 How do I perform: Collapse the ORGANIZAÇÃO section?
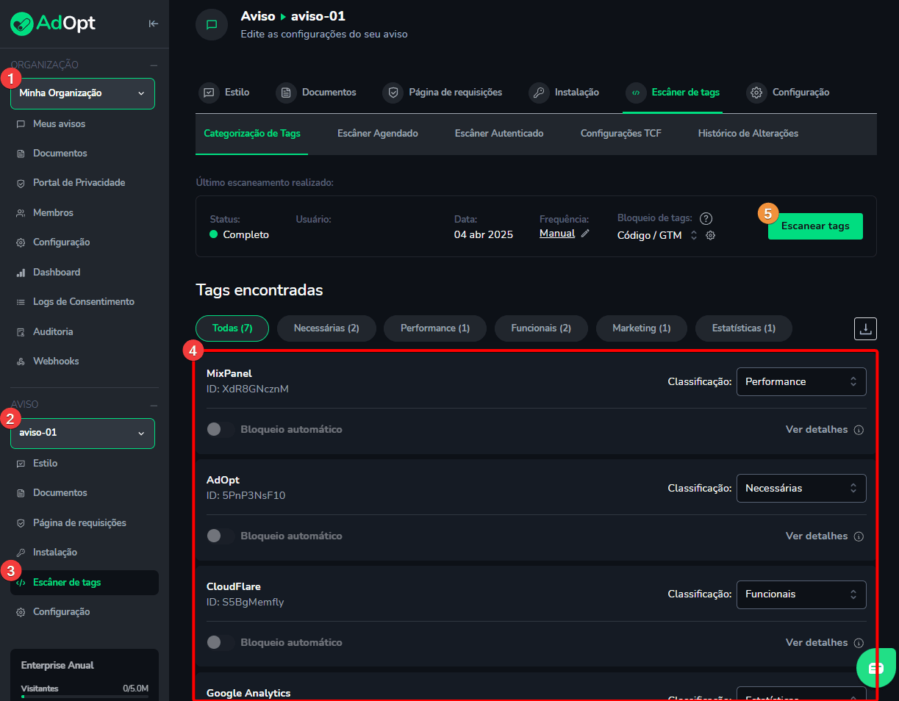coord(154,65)
